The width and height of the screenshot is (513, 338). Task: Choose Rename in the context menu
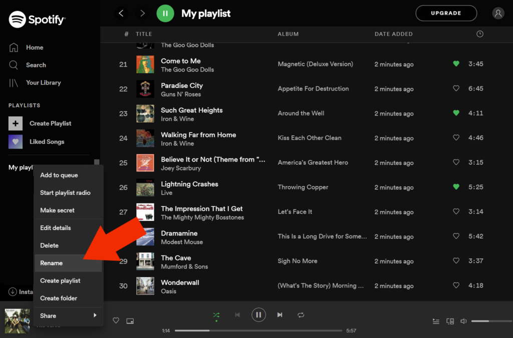click(x=68, y=263)
